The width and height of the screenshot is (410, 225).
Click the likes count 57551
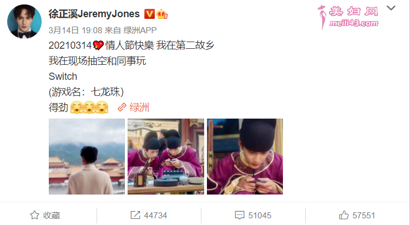(x=364, y=216)
